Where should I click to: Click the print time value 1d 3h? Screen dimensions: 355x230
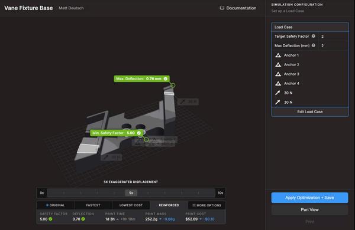pyautogui.click(x=110, y=219)
